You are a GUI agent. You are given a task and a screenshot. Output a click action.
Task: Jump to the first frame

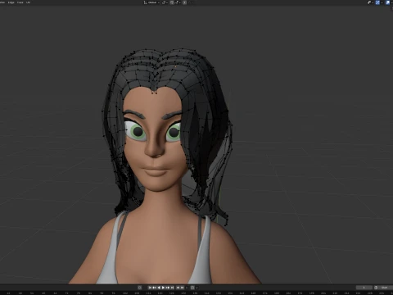(150, 288)
